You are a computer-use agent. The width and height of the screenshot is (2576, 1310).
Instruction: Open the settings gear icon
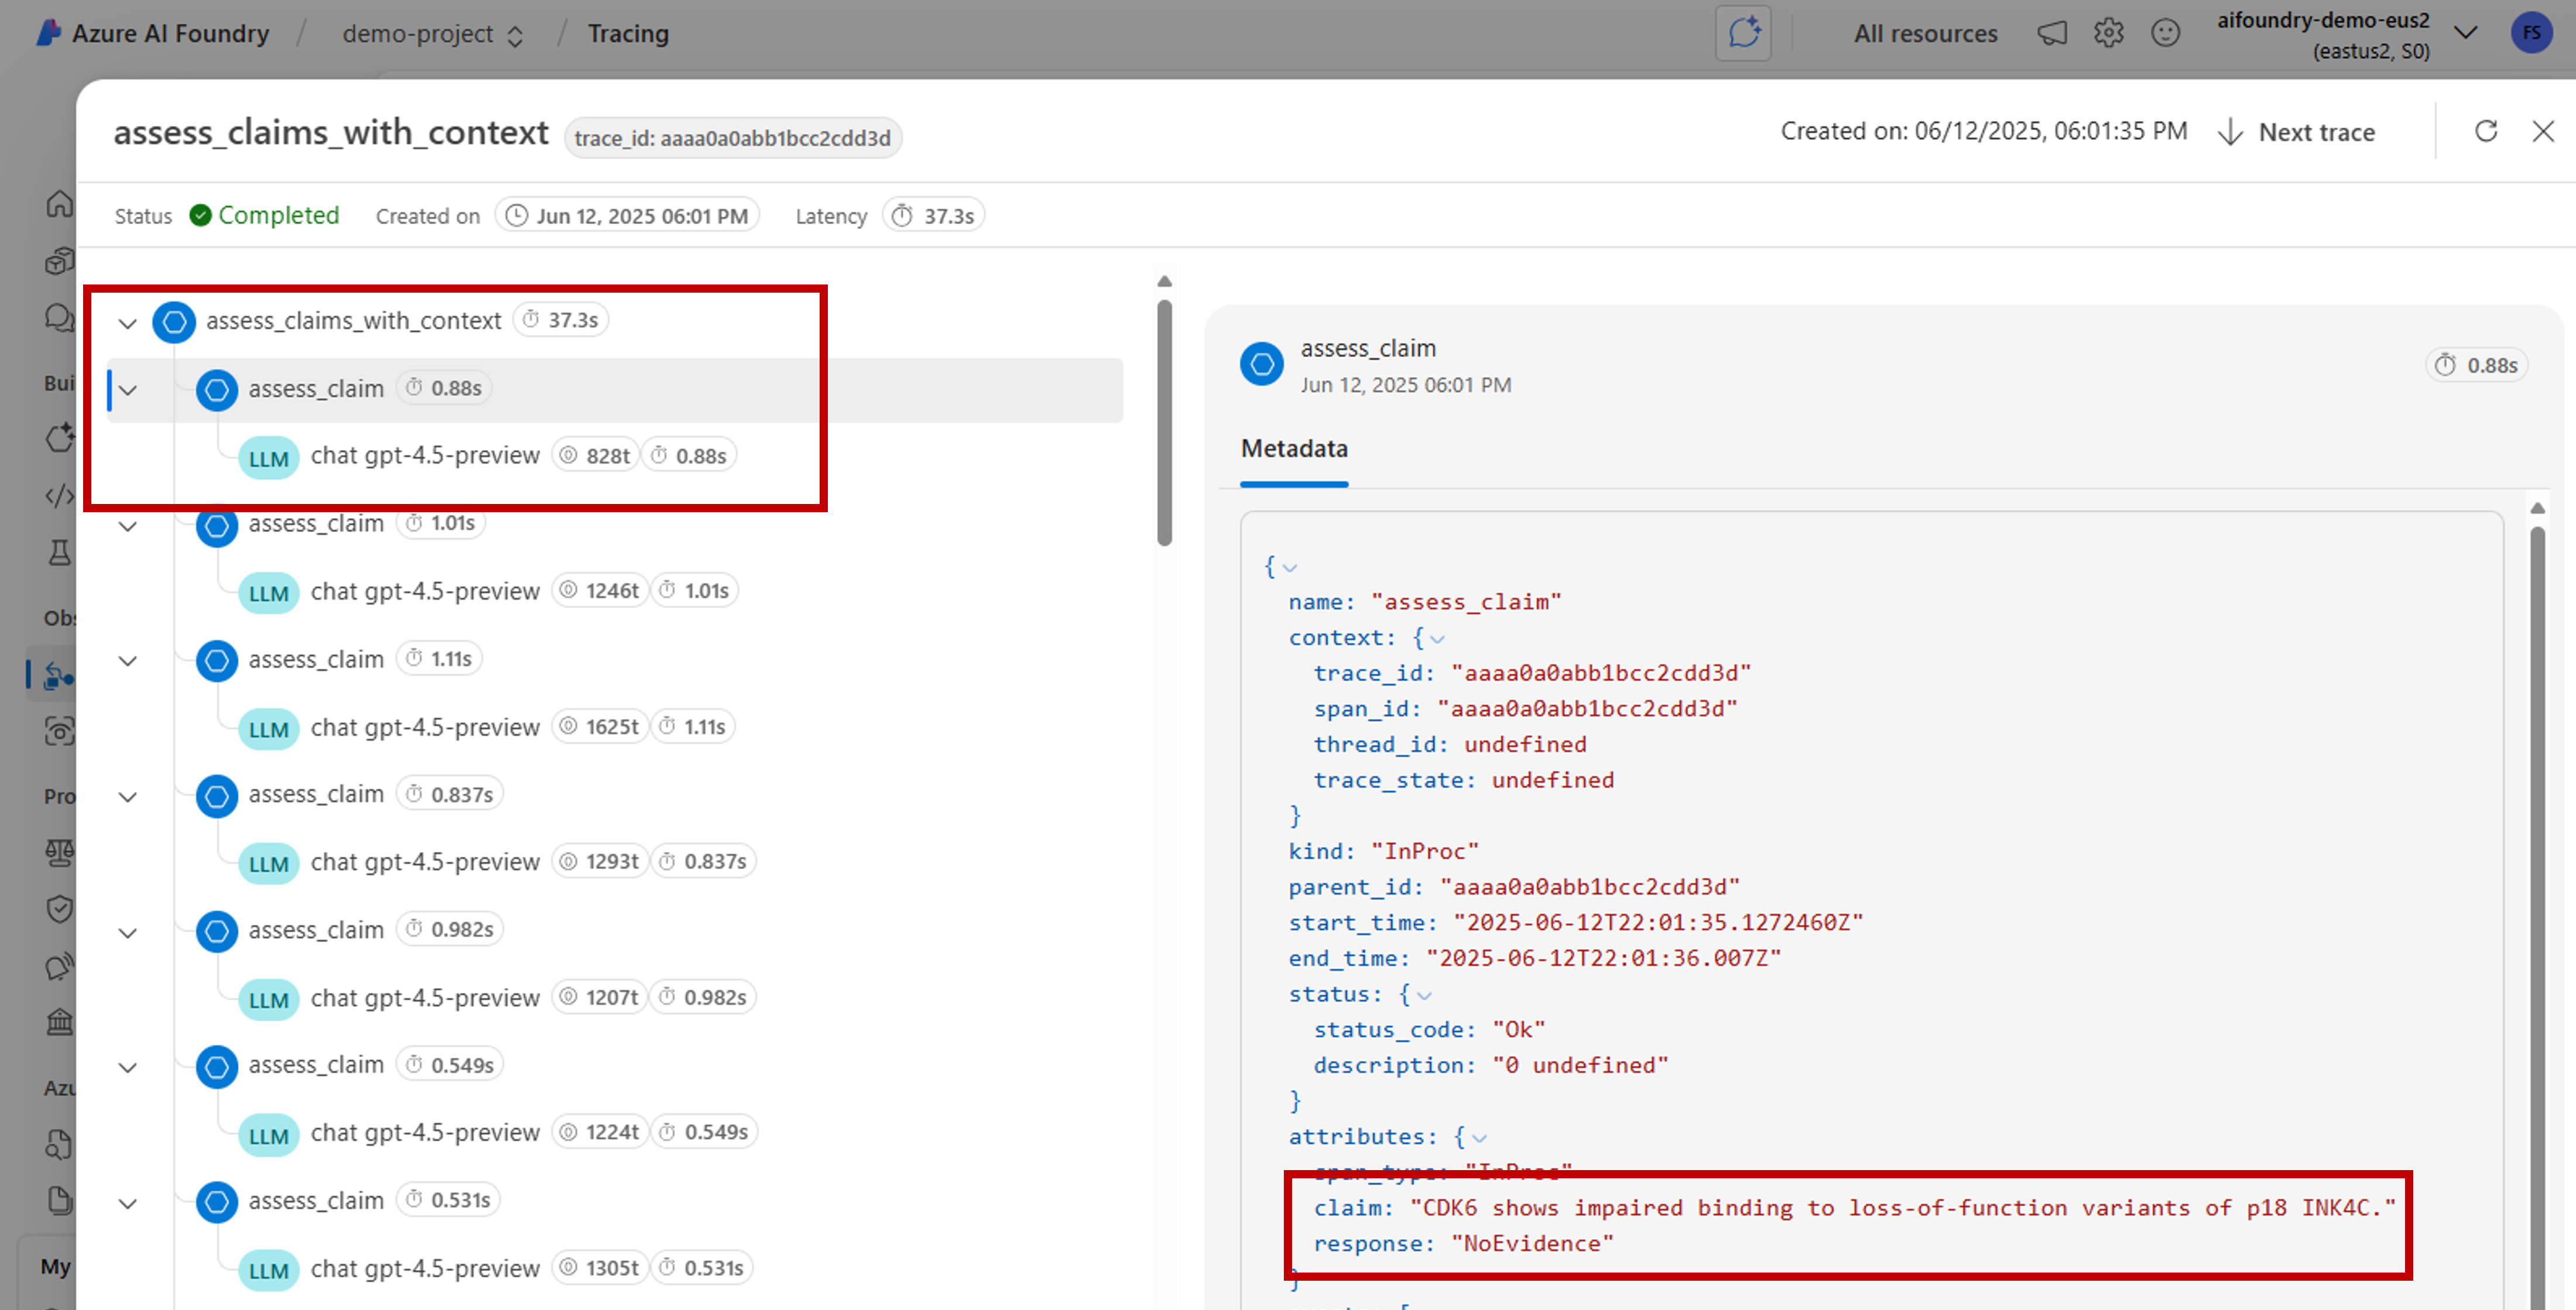pos(2108,33)
